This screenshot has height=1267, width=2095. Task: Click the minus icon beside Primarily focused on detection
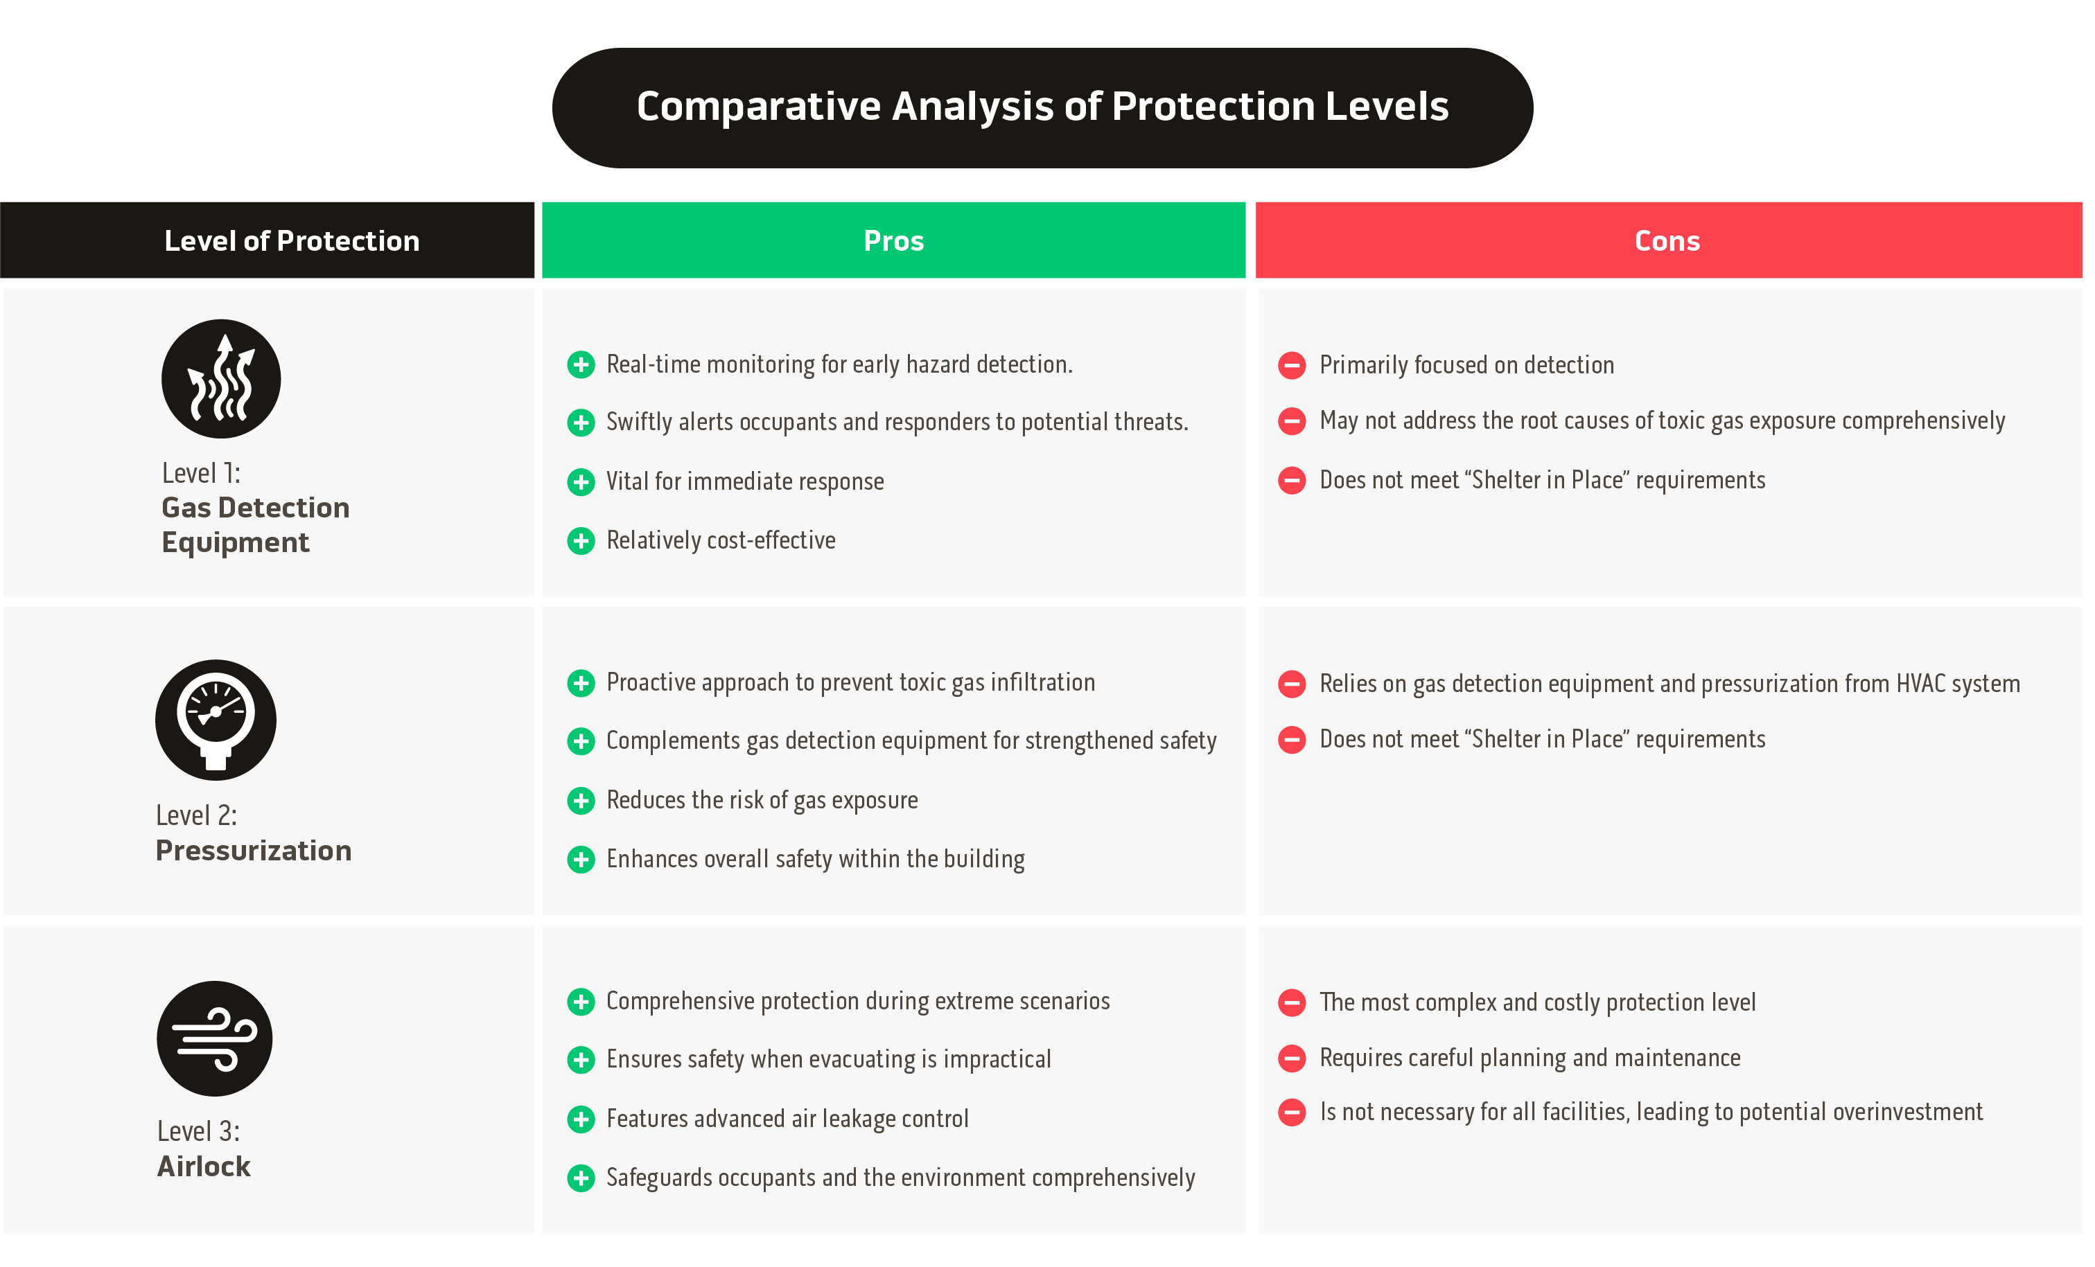1292,365
